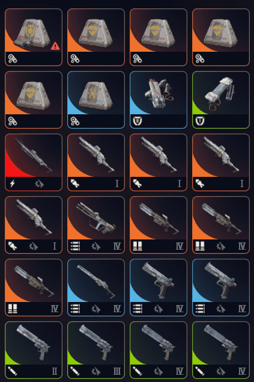This screenshot has height=382, width=254.
Task: Select the orange rifle with the bullet-list ammo icon
Action: tap(96, 225)
